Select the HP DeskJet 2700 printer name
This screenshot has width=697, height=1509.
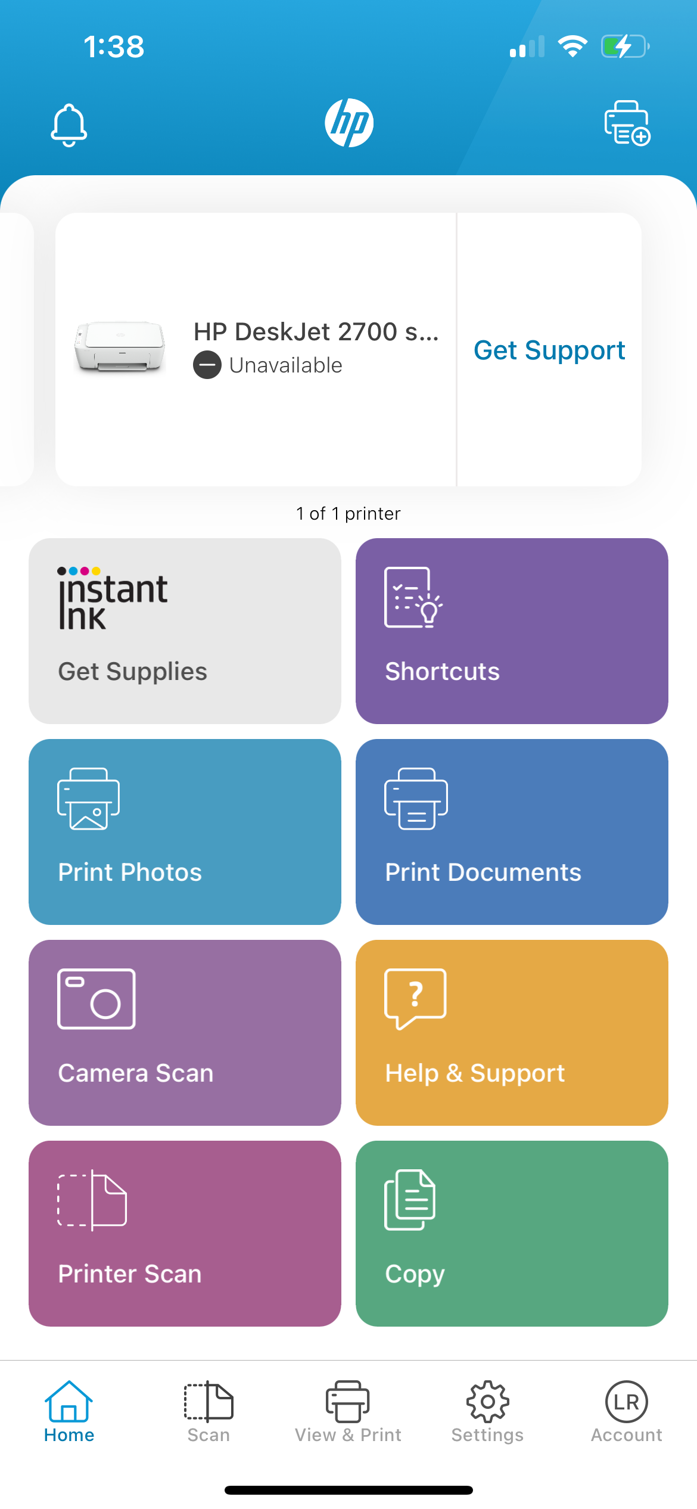(x=316, y=331)
